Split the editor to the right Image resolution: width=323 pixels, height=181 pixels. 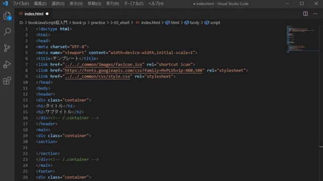[x=305, y=14]
